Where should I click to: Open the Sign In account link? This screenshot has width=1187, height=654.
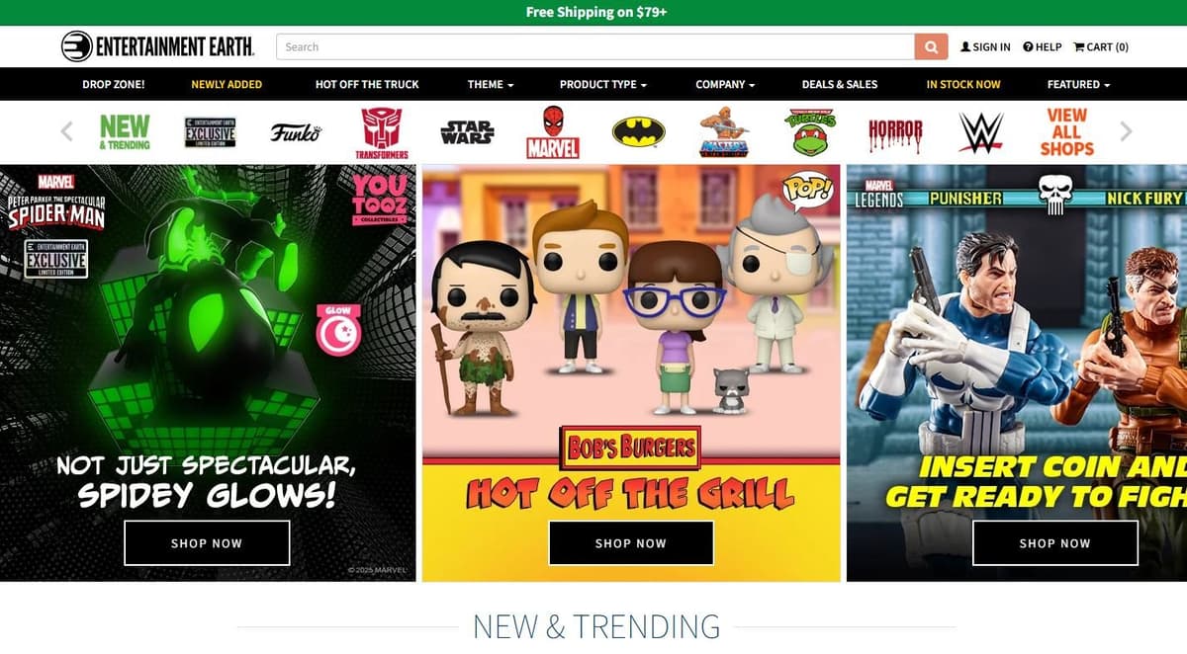pos(985,46)
